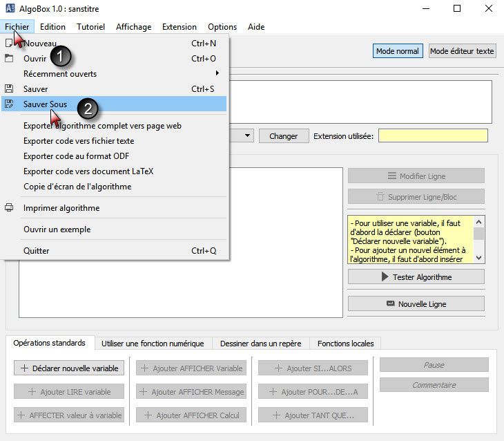Click the help panel scroll down arrow
This screenshot has height=441, width=504.
click(x=478, y=258)
